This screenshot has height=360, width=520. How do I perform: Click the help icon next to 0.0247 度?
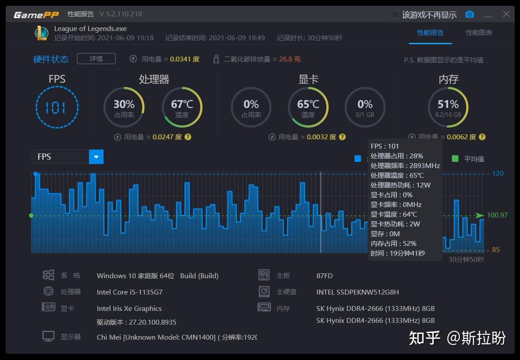coord(188,137)
